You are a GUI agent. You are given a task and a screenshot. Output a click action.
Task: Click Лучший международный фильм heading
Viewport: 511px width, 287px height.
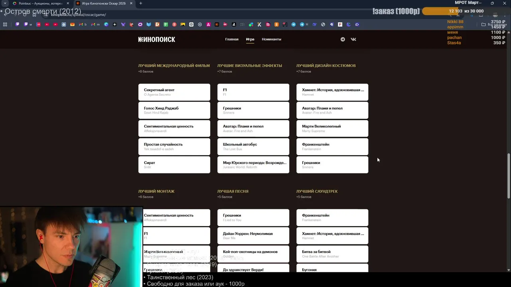pos(174,65)
